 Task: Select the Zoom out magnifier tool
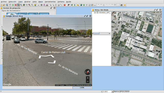(x=21, y=5)
